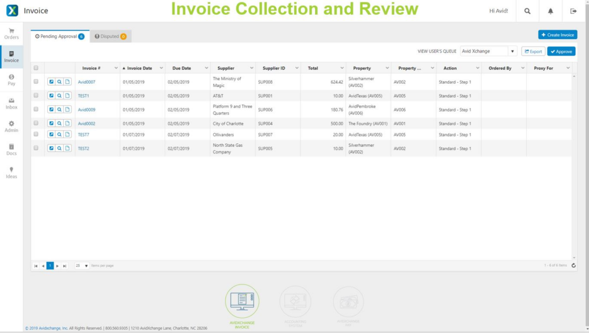
Task: Open the Ideas section
Action: [x=12, y=173]
